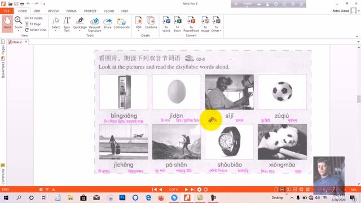Open the Collaborate tool

pyautogui.click(x=122, y=23)
